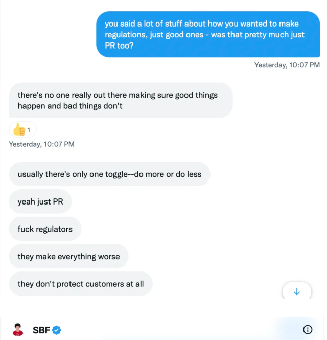Click 'they make everything worse' message
The image size is (327, 340).
click(68, 257)
